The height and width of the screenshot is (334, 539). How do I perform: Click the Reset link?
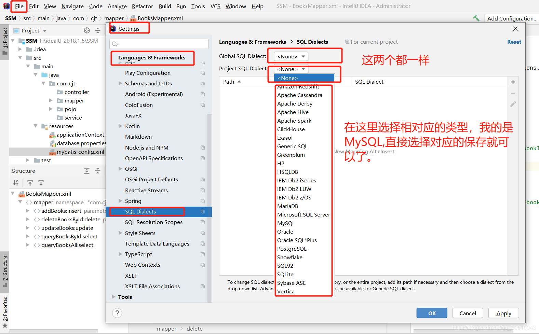[514, 42]
